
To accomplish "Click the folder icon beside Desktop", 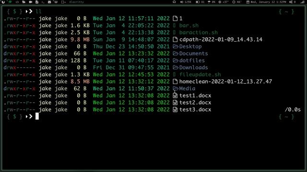I will coord(176,47).
